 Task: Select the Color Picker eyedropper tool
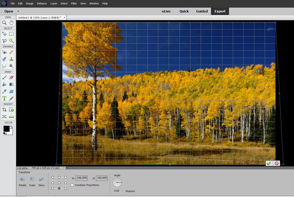point(4,91)
